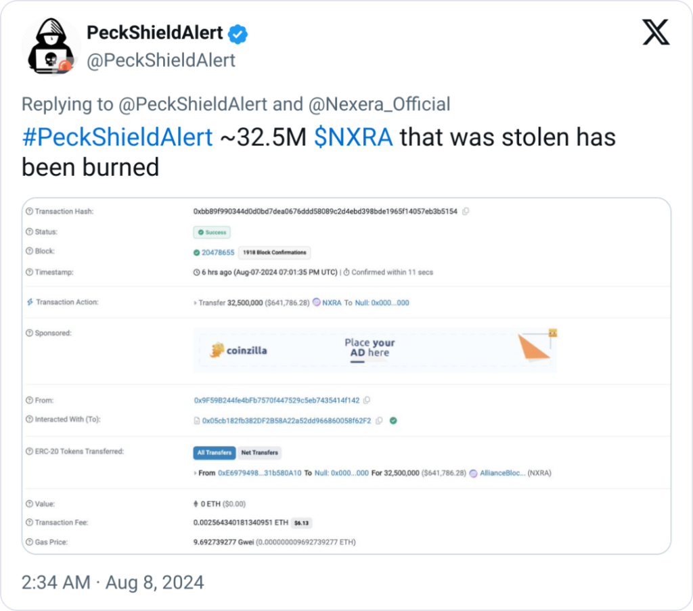The image size is (693, 611).
Task: Click the $6.13 transaction fee badge
Action: click(x=302, y=523)
